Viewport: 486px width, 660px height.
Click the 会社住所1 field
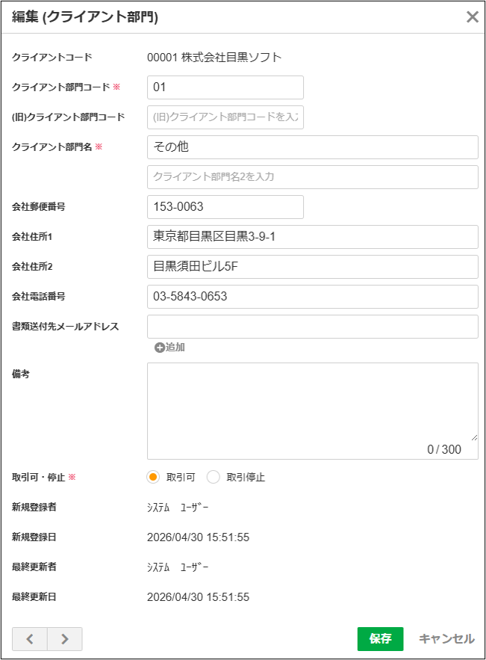(313, 237)
